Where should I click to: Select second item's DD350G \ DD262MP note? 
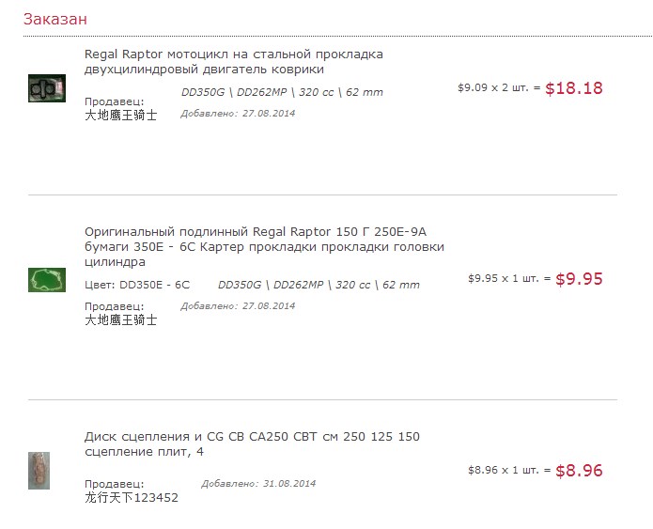(319, 285)
